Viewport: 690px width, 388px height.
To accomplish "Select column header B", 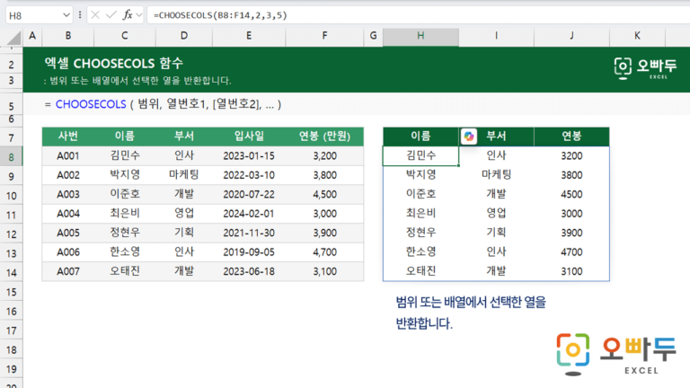I will click(x=67, y=36).
